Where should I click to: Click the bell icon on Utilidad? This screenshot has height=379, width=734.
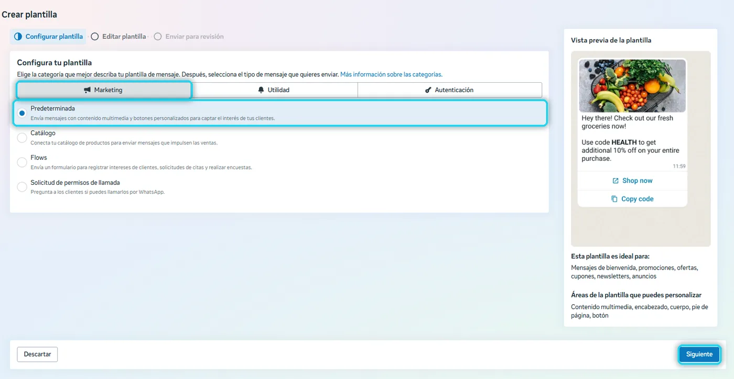(261, 90)
